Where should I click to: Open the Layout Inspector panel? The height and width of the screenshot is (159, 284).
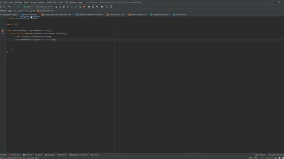coord(276,155)
